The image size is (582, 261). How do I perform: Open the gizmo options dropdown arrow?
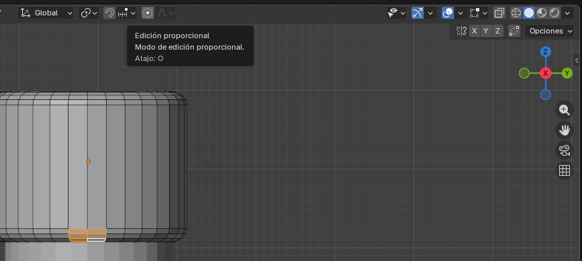click(430, 13)
